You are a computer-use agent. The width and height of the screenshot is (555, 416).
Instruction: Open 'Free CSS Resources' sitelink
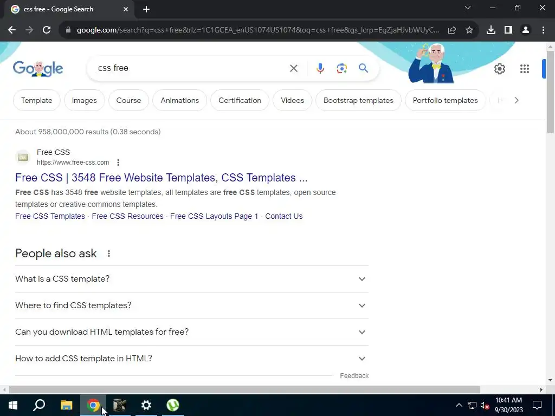127,216
